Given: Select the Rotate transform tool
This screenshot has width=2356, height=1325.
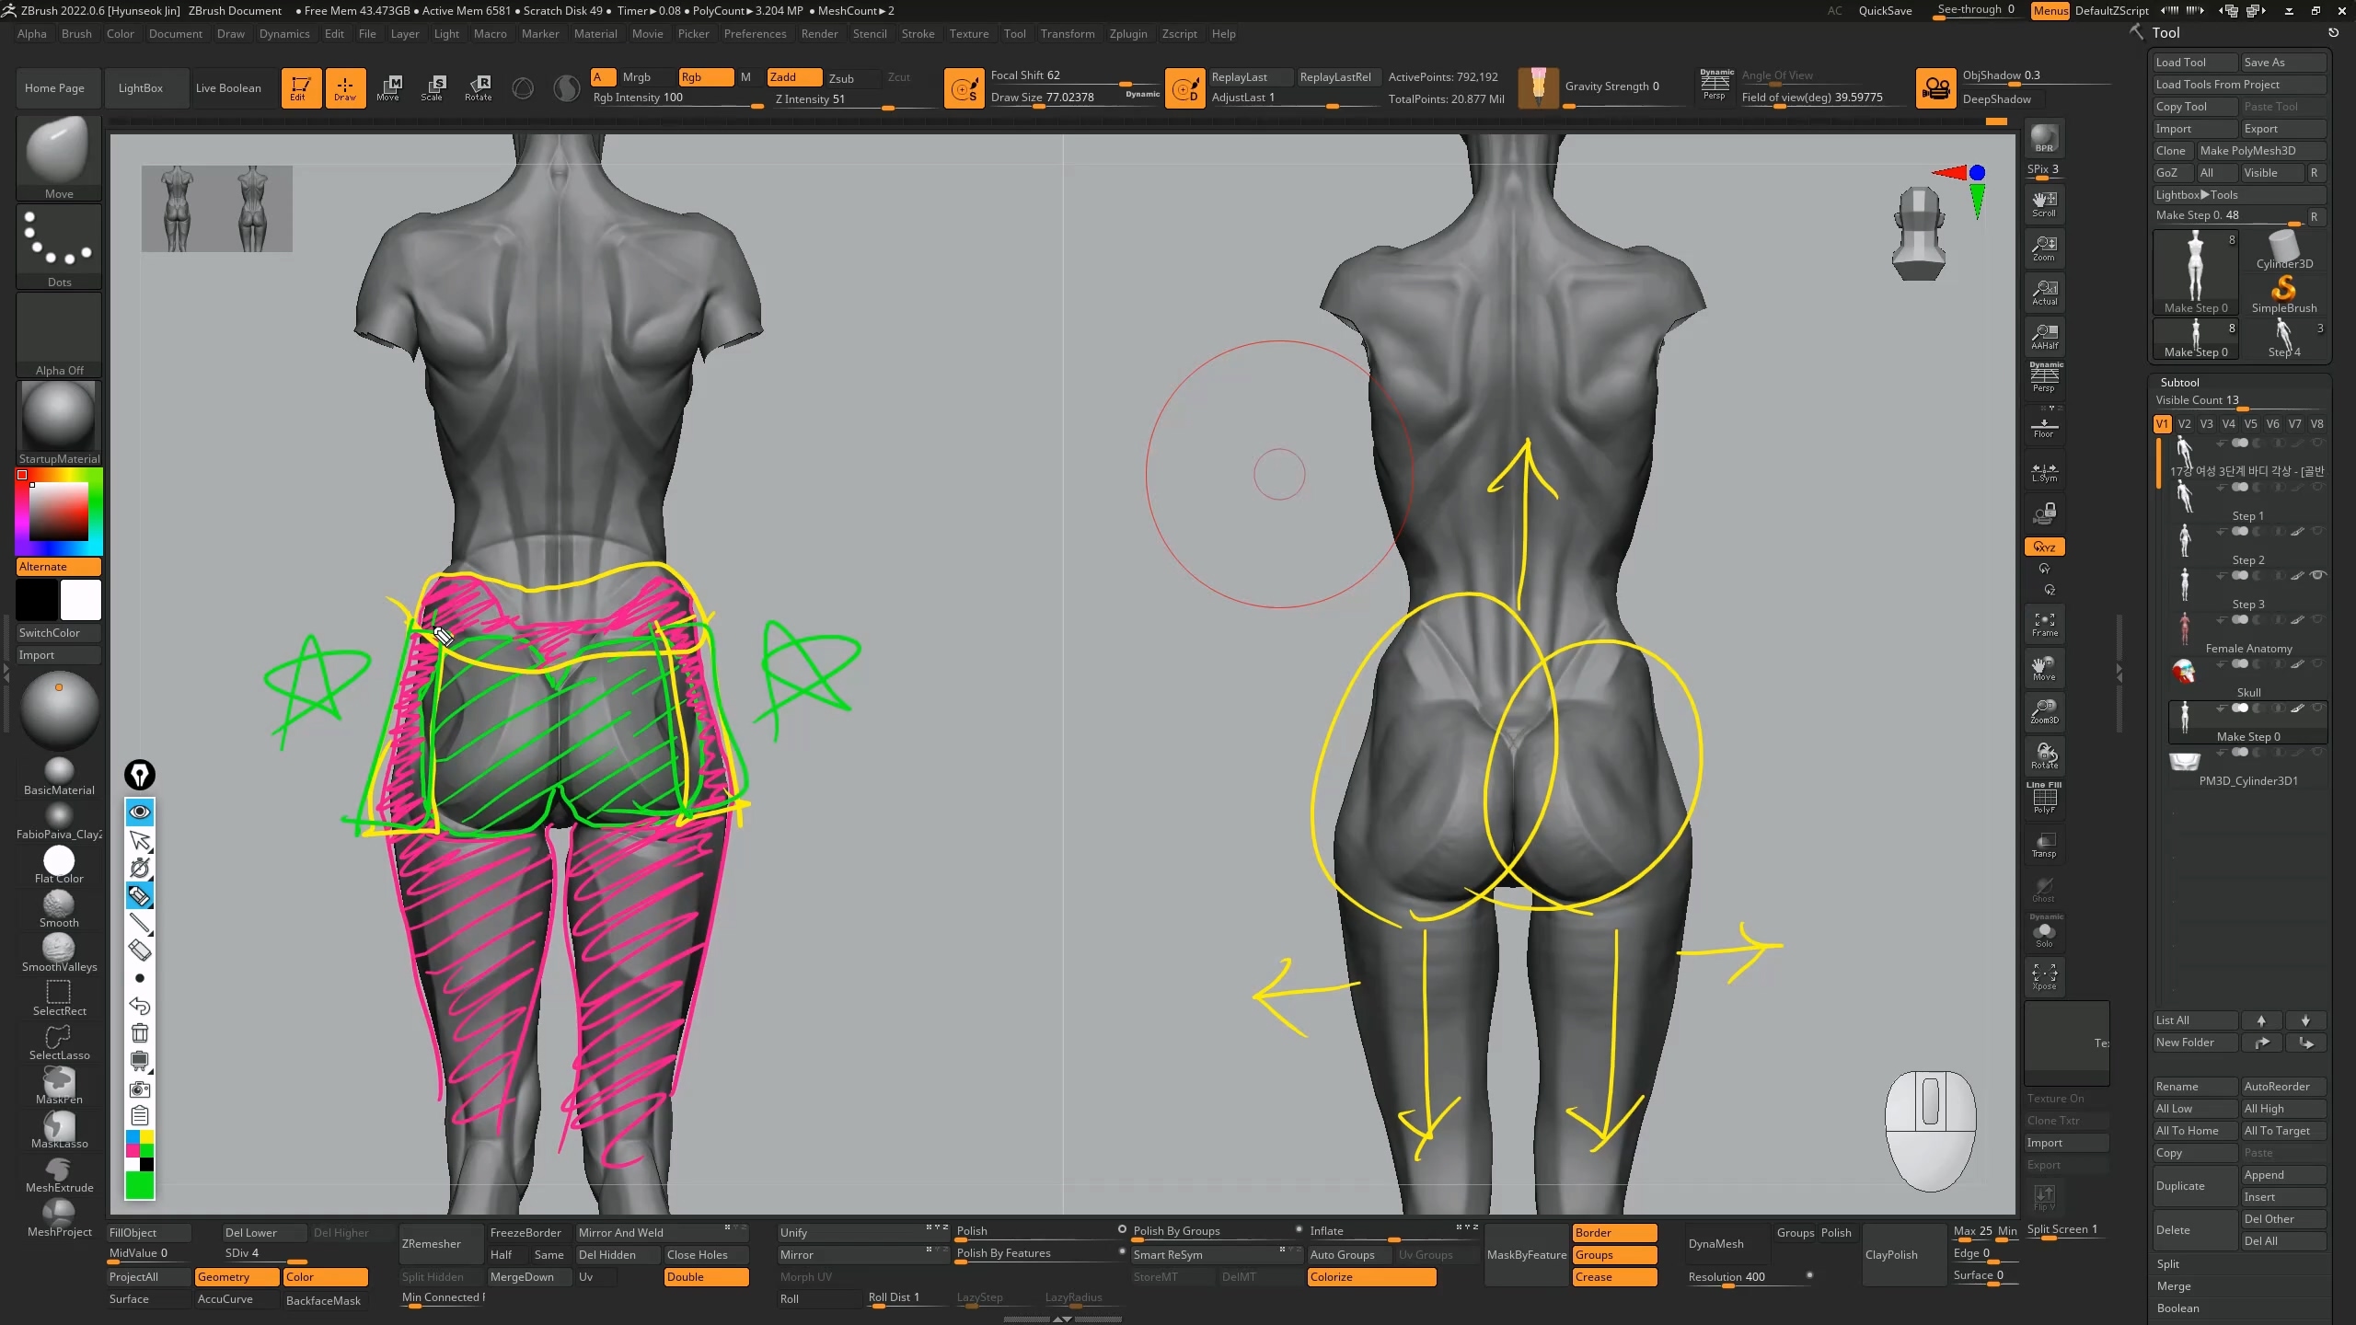Looking at the screenshot, I should tap(478, 87).
